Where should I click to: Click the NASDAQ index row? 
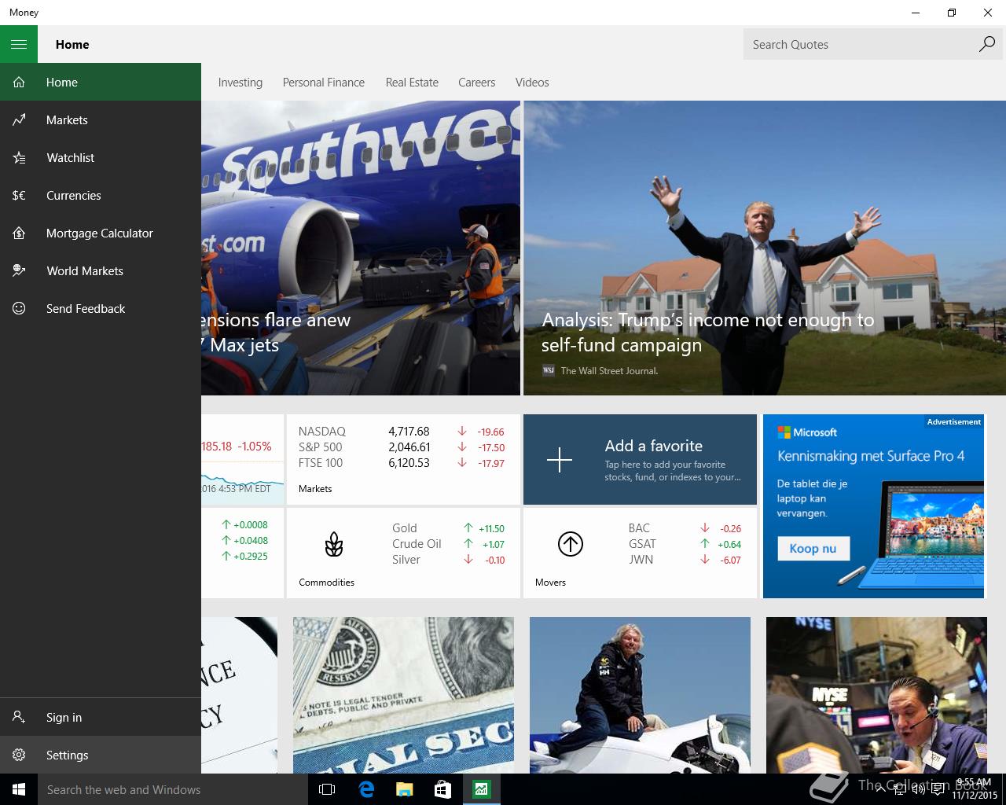tap(402, 431)
